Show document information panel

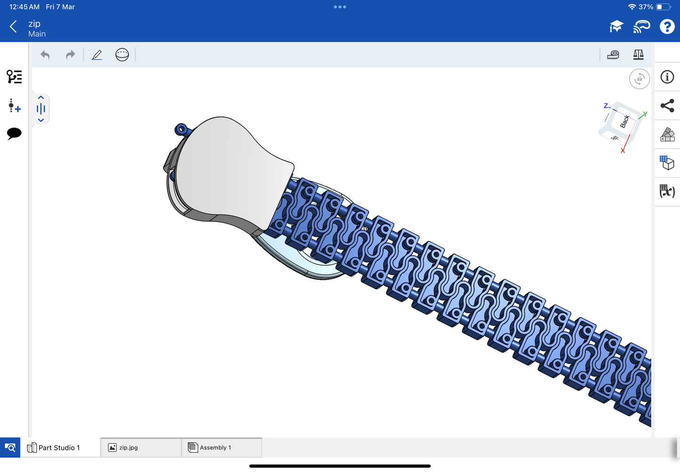click(667, 77)
